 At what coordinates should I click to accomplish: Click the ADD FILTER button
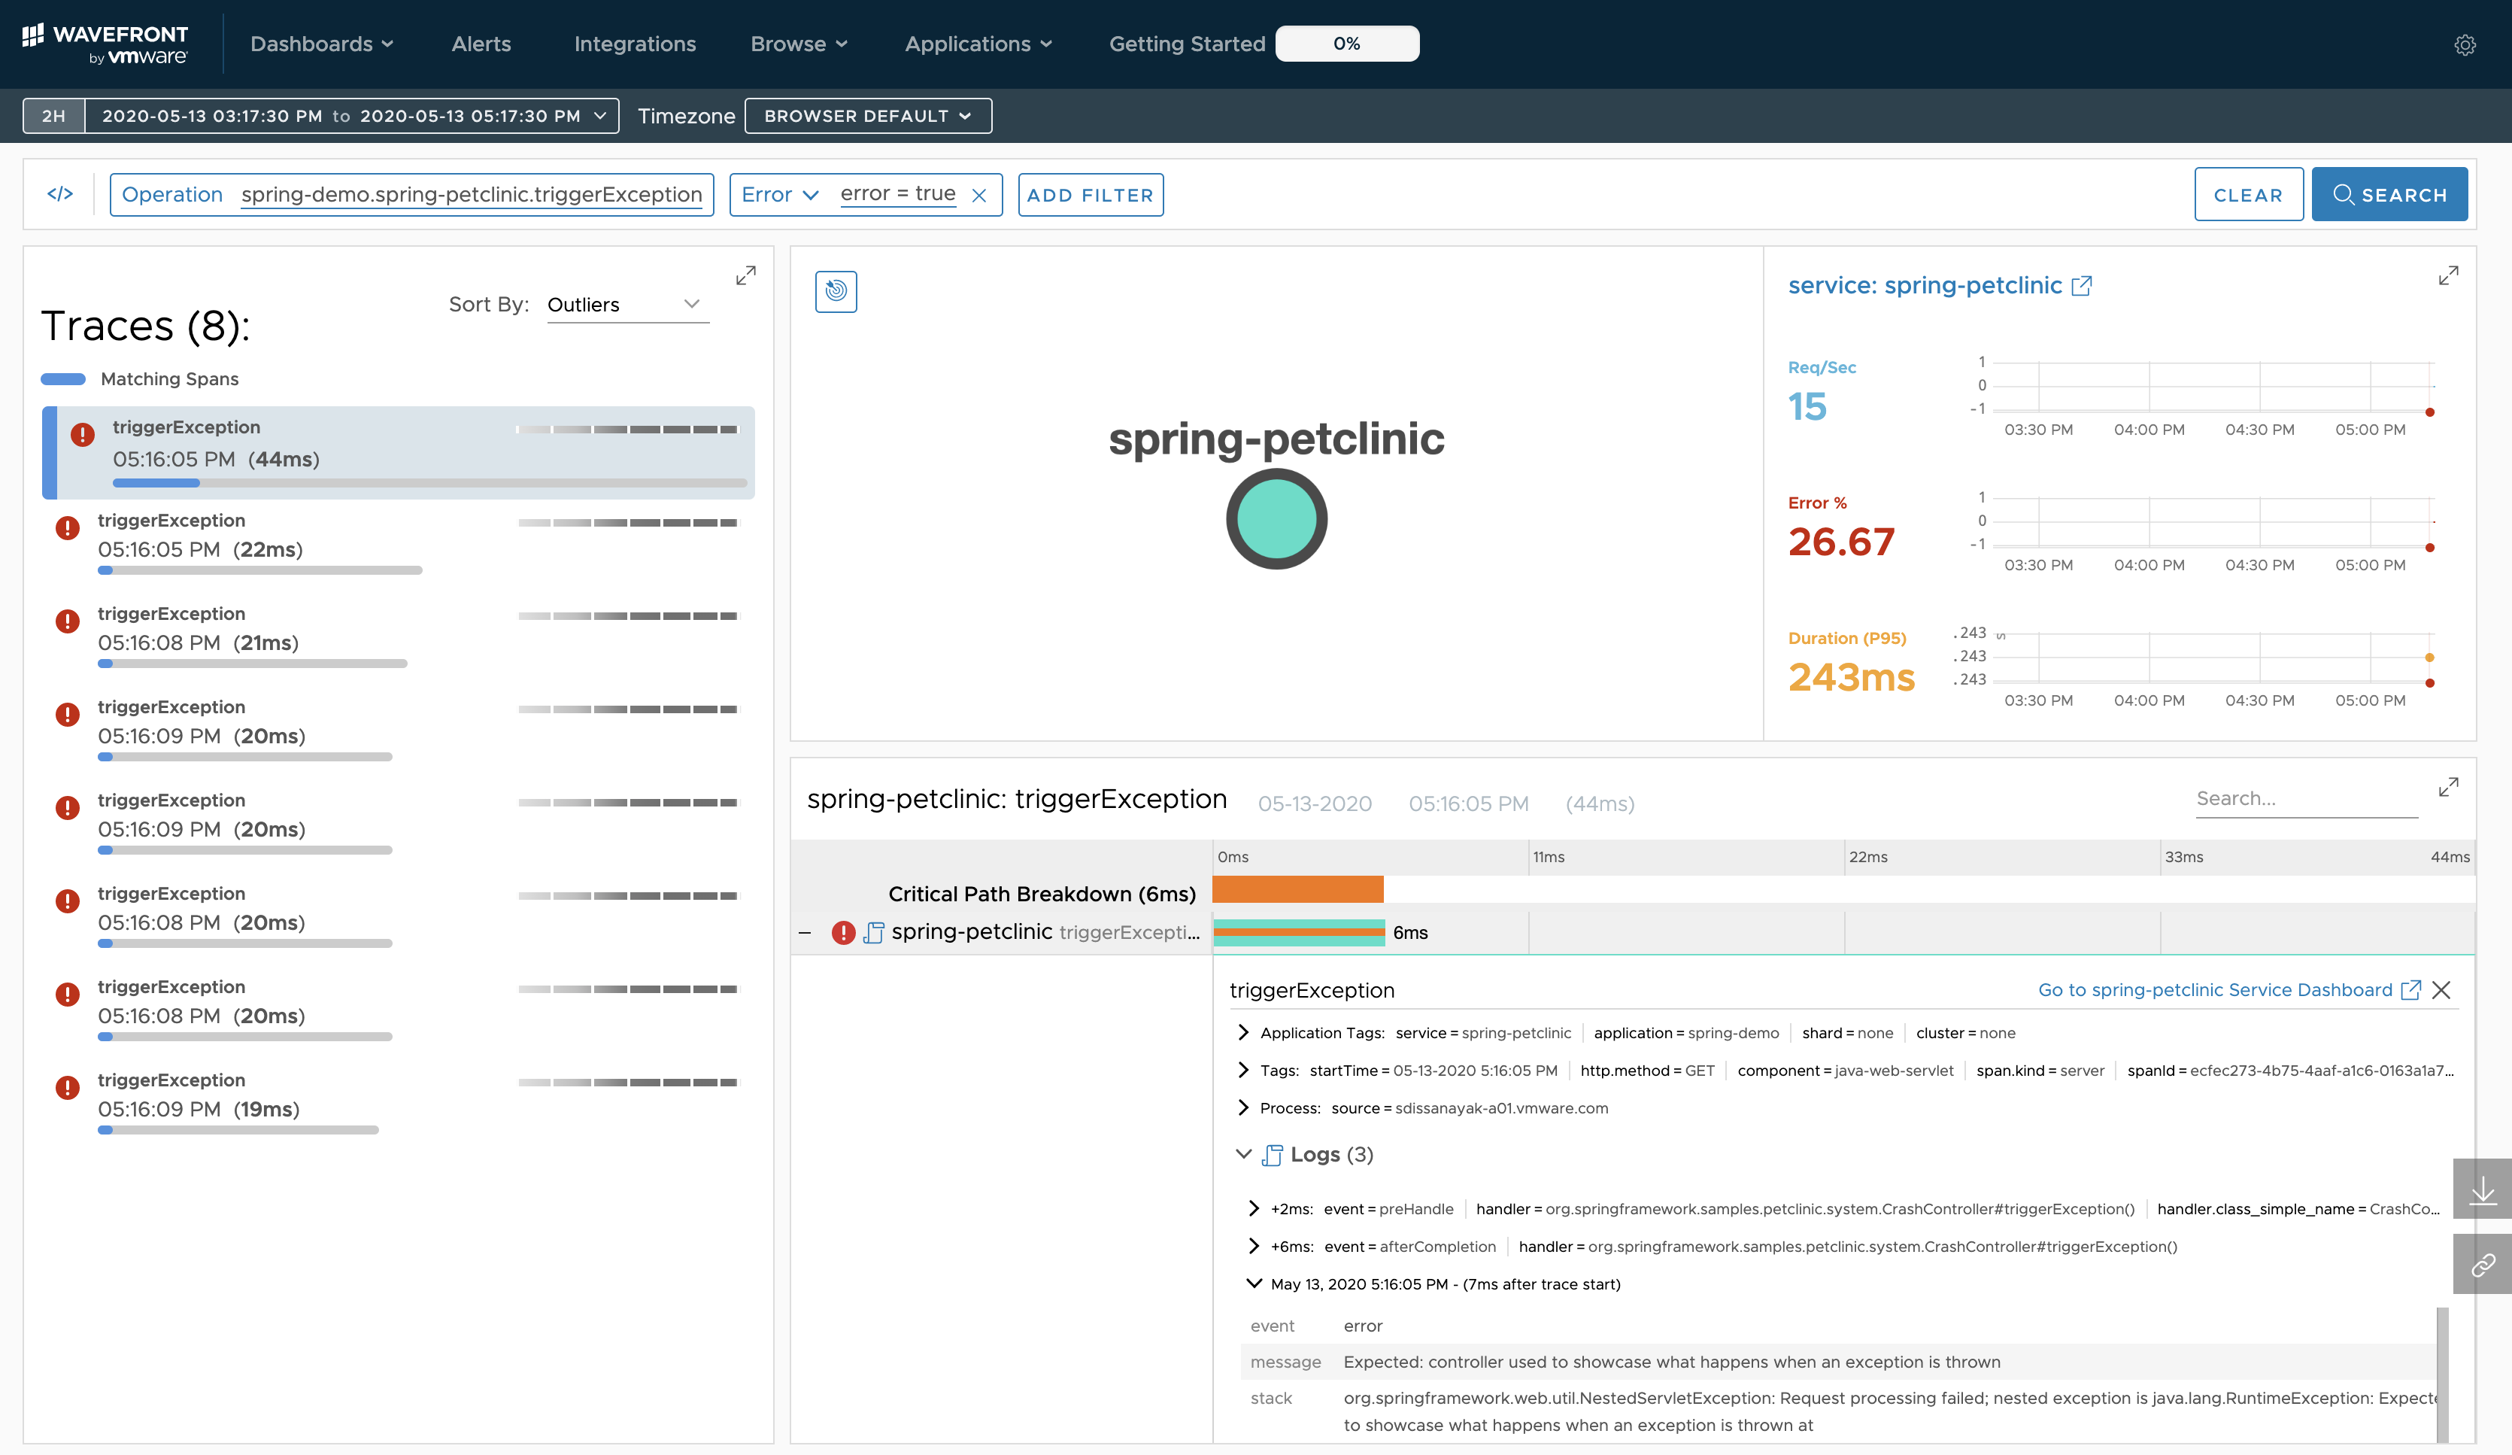pyautogui.click(x=1091, y=194)
